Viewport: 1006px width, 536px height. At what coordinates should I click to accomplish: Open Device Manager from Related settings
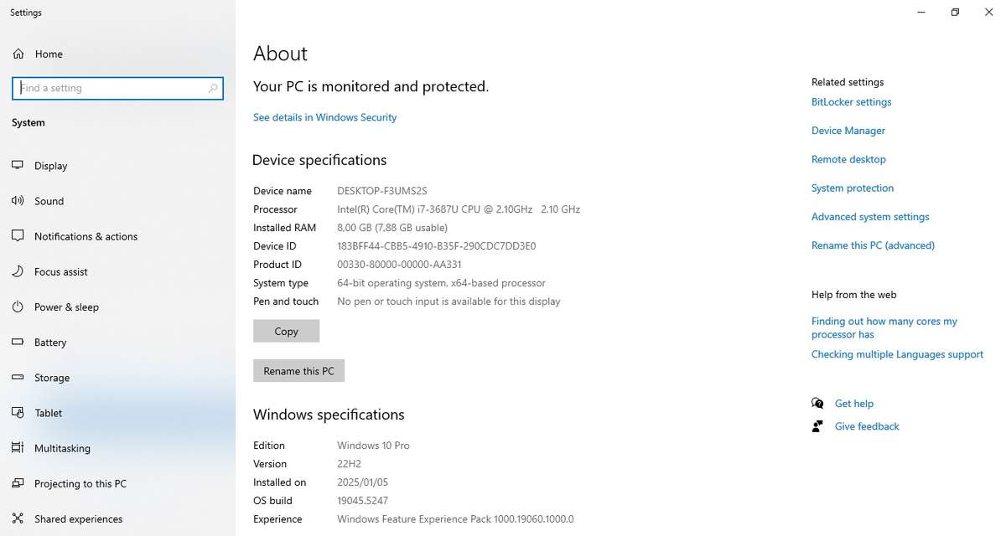pyautogui.click(x=848, y=131)
